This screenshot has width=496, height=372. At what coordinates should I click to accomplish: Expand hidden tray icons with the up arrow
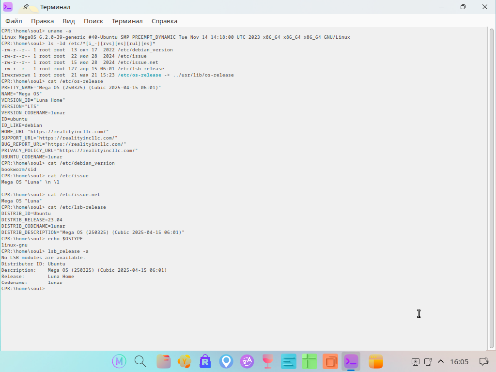point(441,361)
